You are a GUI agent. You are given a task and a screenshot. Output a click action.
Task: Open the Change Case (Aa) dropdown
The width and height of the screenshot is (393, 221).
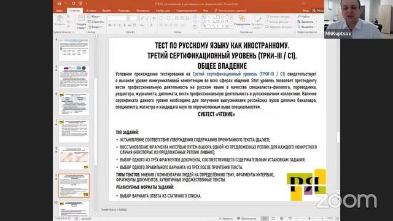pos(142,25)
